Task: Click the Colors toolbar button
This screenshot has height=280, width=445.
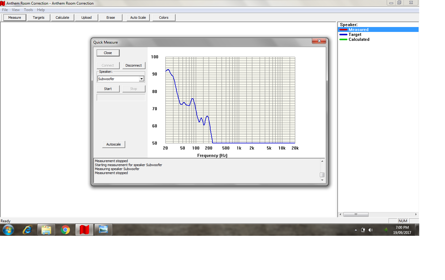Action: [x=164, y=17]
